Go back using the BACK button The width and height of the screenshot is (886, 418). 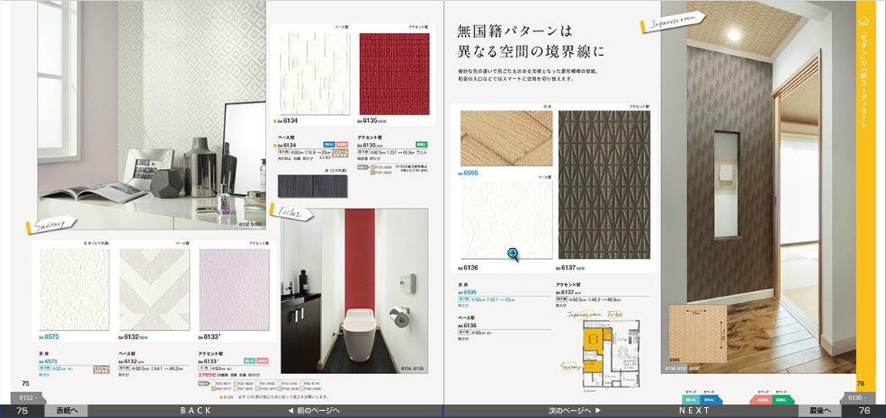(x=195, y=410)
